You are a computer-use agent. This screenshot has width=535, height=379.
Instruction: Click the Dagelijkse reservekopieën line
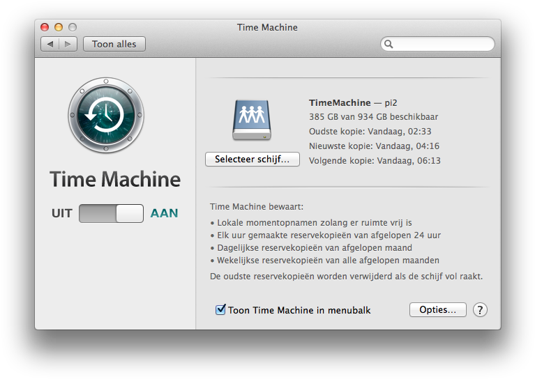point(311,248)
